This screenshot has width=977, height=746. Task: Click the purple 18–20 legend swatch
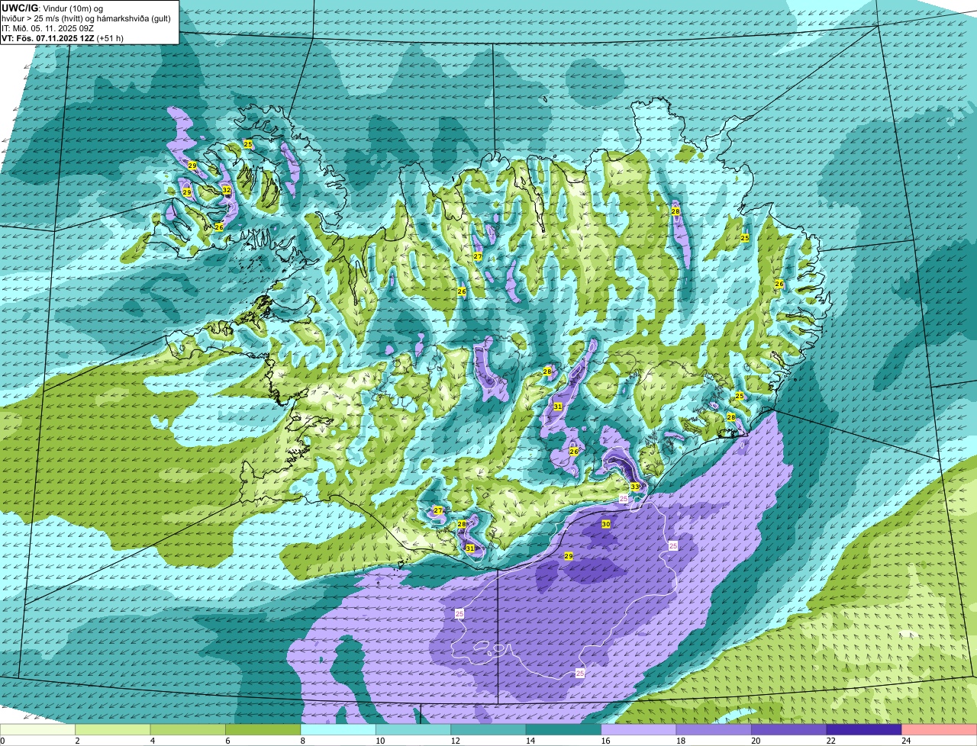[714, 729]
